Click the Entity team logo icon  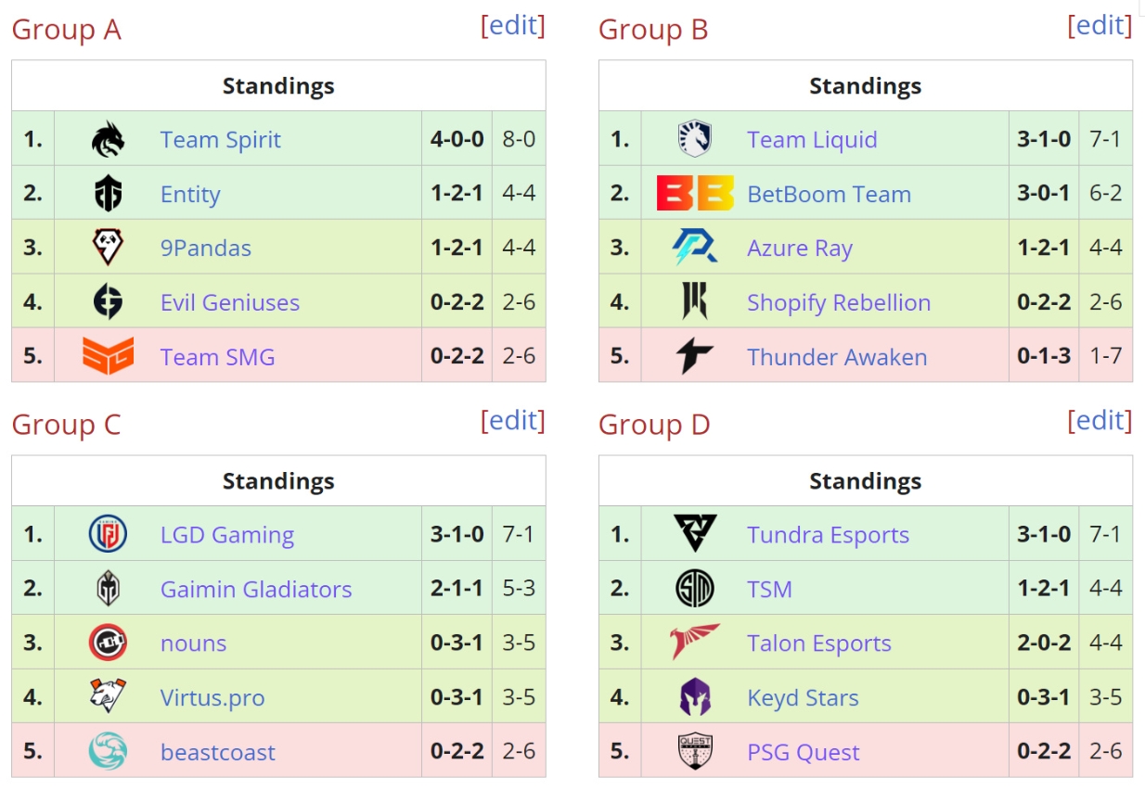pyautogui.click(x=108, y=194)
